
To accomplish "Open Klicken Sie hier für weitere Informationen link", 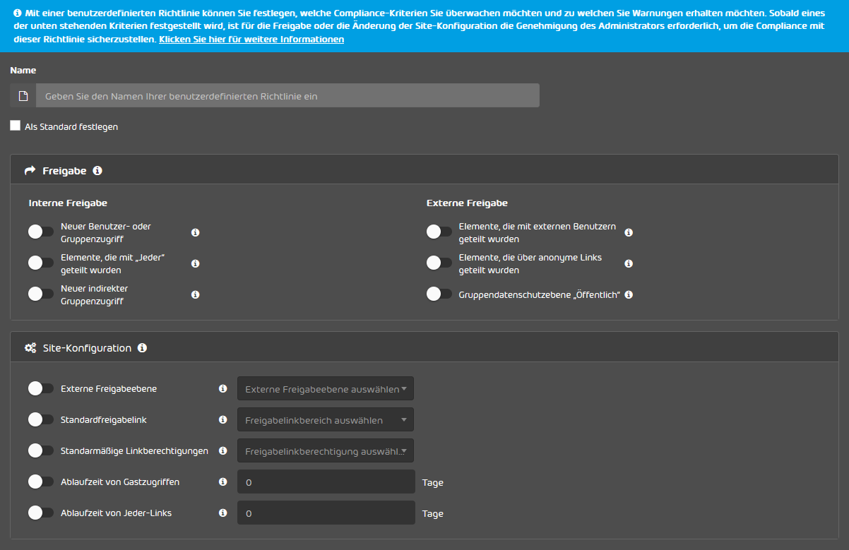I will [x=251, y=40].
